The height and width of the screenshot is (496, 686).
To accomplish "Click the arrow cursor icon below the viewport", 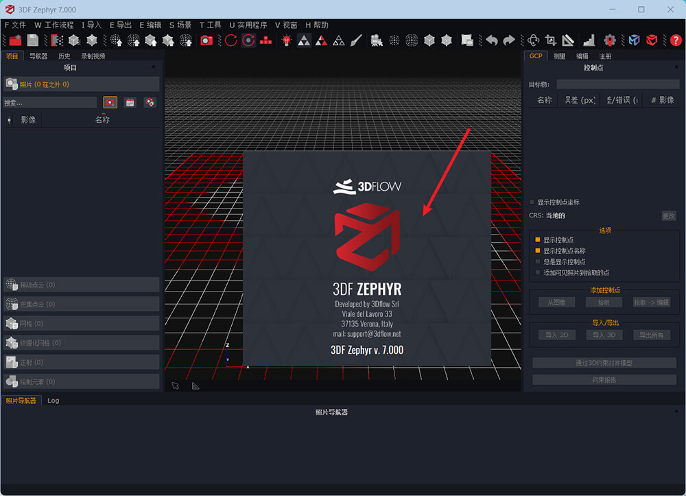I will coord(176,386).
